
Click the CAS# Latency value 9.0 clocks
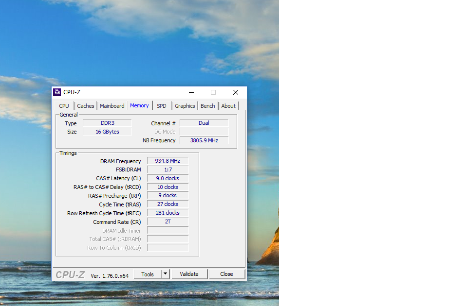click(168, 178)
